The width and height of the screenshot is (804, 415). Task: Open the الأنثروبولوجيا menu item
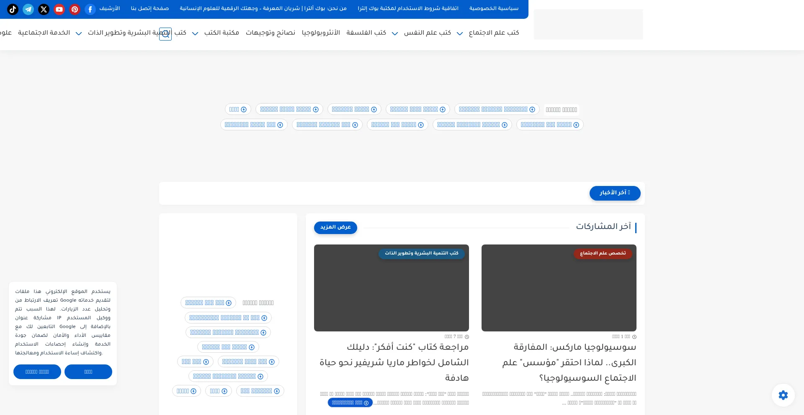[x=321, y=33]
